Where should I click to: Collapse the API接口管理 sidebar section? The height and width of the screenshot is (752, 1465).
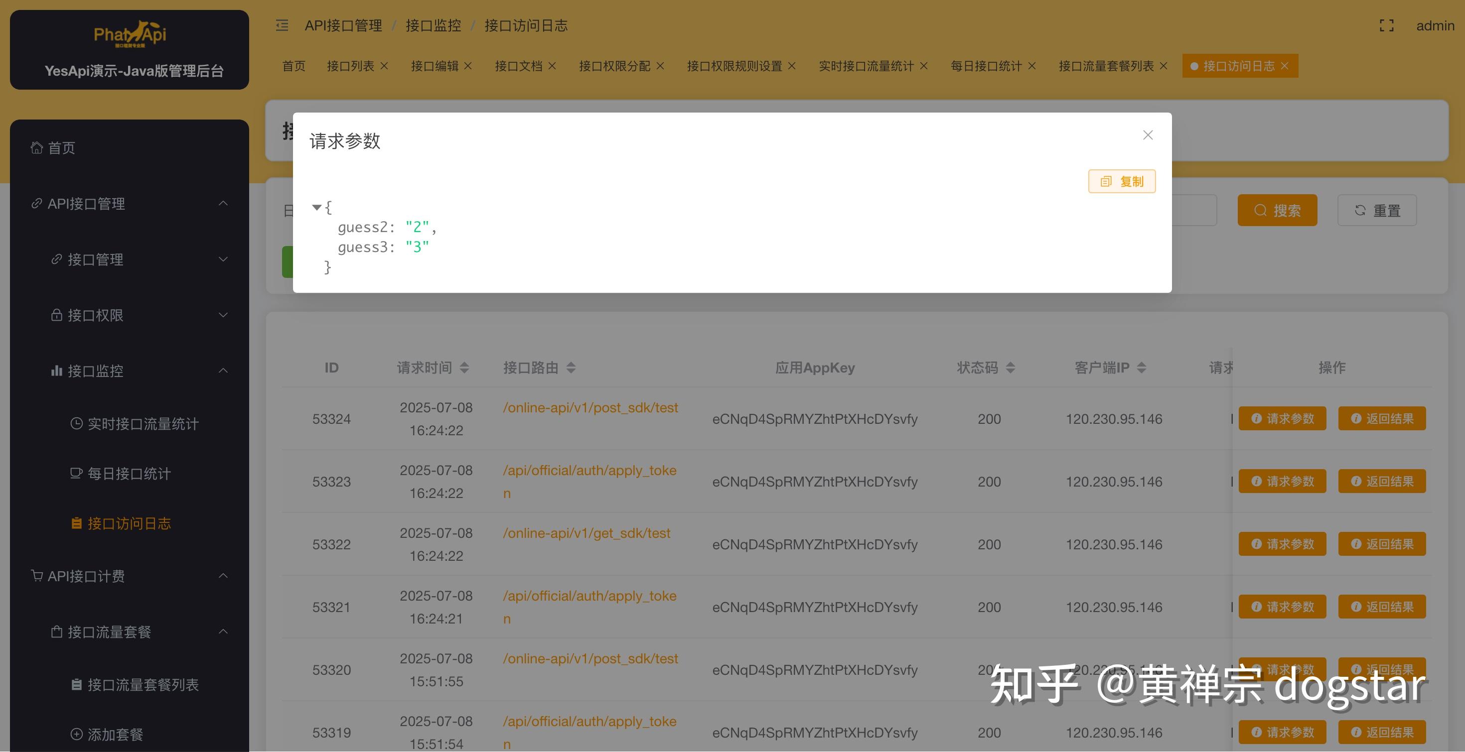(x=223, y=204)
